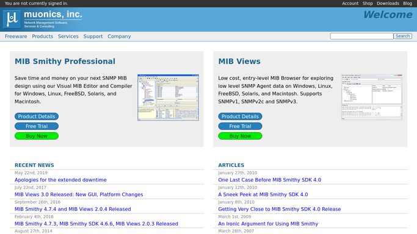Open 'Getting Very Close to MIB Smithy SDK 4.0 Release'
The image size is (417, 234).
click(x=280, y=209)
